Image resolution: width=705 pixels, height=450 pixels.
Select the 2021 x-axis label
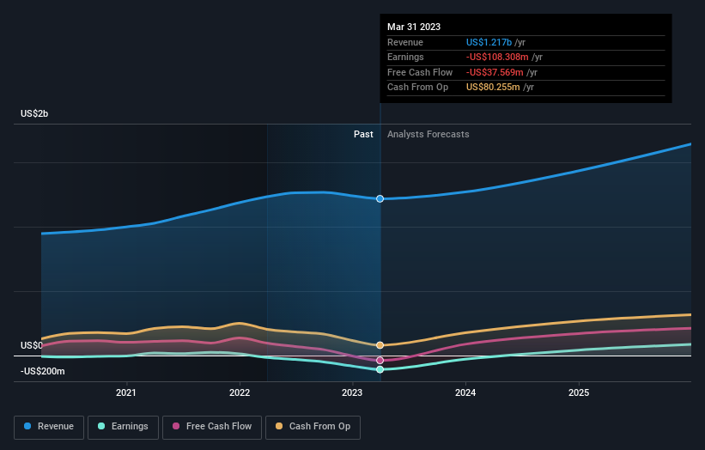pos(126,393)
